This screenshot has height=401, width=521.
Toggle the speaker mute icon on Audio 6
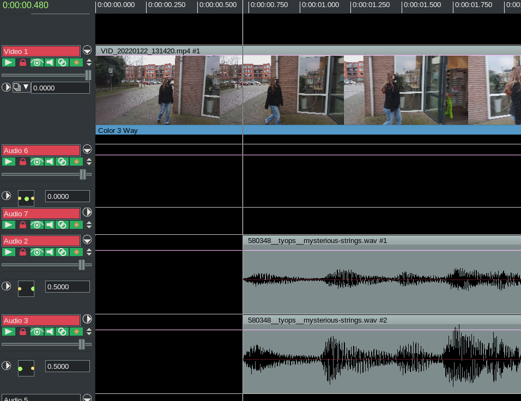(x=50, y=162)
